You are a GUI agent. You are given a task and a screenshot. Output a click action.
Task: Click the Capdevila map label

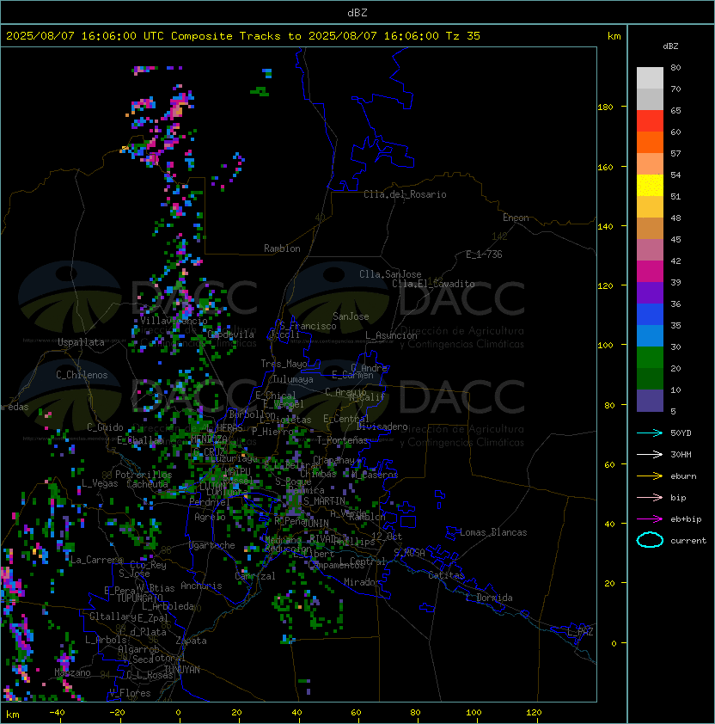coord(231,334)
